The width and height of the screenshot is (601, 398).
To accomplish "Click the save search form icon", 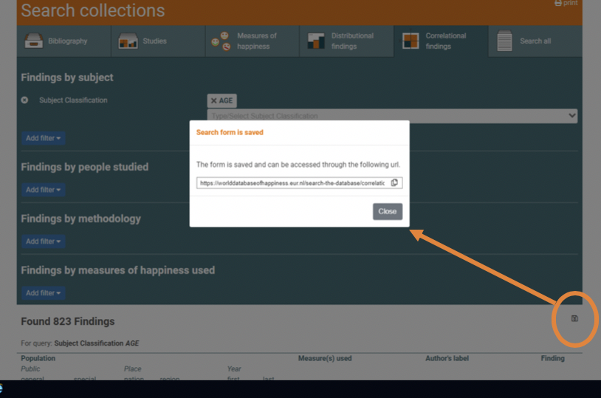I will pyautogui.click(x=574, y=319).
